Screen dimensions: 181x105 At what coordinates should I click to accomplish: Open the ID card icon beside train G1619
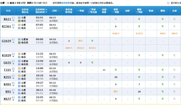click(13, 40)
